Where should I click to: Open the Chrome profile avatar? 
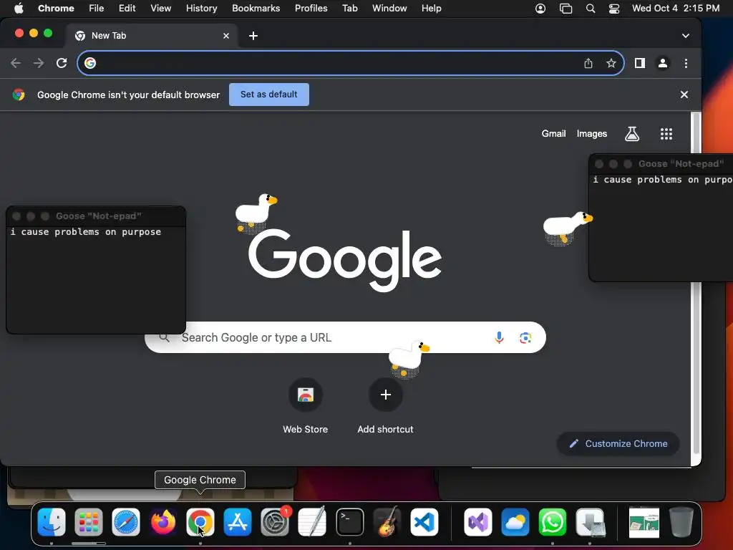pyautogui.click(x=662, y=63)
